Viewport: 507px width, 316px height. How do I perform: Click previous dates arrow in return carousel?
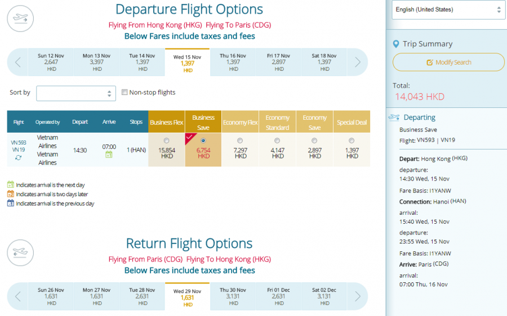(x=18, y=296)
